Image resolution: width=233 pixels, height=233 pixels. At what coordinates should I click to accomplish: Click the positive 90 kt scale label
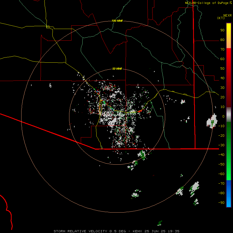222,30
